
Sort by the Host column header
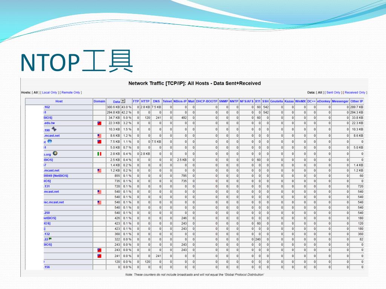(x=59, y=101)
